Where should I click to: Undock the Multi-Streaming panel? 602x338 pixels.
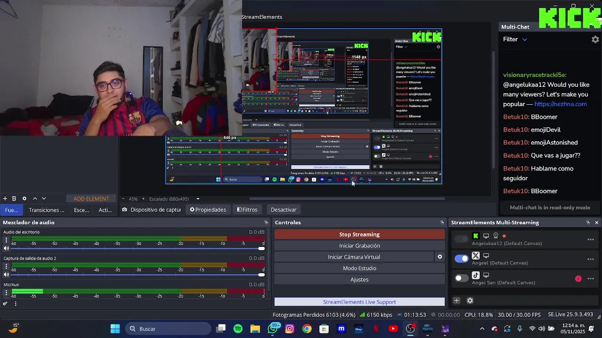click(x=588, y=223)
